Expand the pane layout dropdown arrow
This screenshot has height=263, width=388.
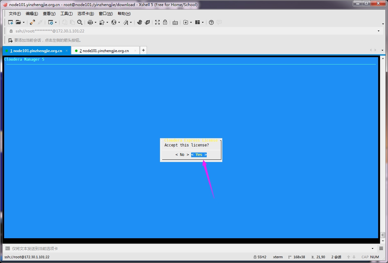click(203, 23)
